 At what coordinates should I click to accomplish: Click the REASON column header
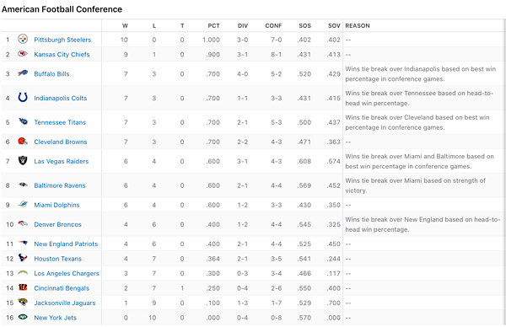tap(358, 26)
